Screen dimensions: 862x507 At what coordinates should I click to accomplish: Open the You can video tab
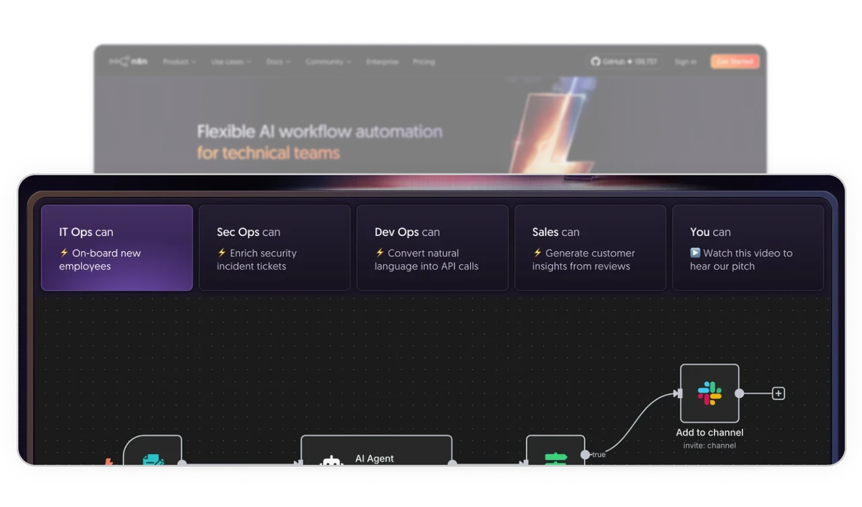pyautogui.click(x=748, y=248)
